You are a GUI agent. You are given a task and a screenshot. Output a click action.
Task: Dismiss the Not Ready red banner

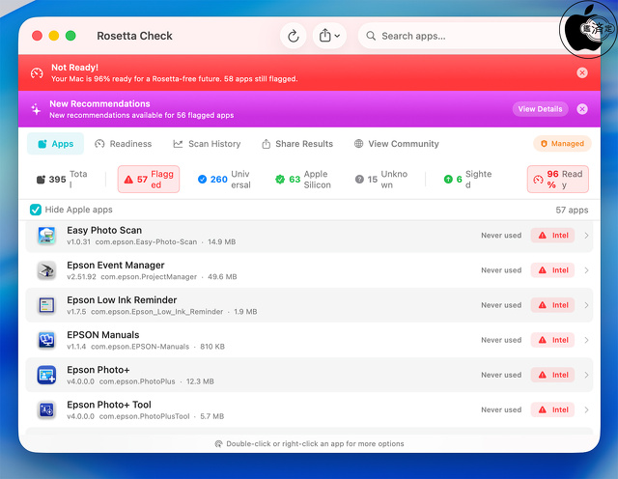click(x=582, y=72)
